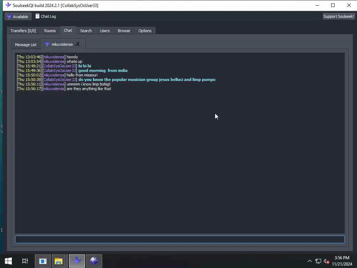The width and height of the screenshot is (357, 268).
Task: Select the Chat tab
Action: click(x=68, y=30)
